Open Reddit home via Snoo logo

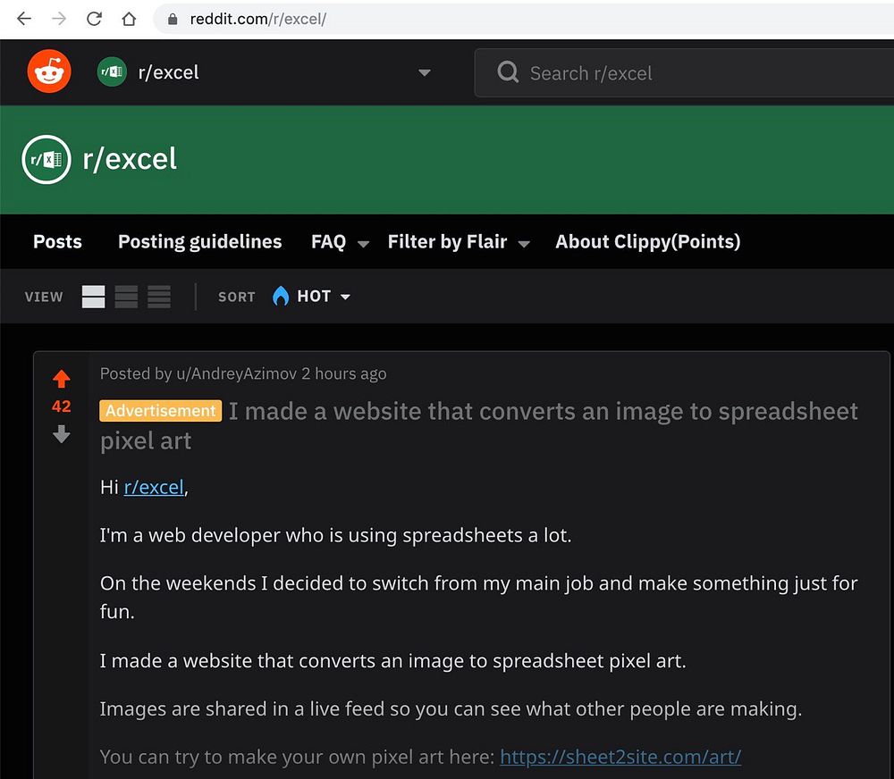pos(49,71)
